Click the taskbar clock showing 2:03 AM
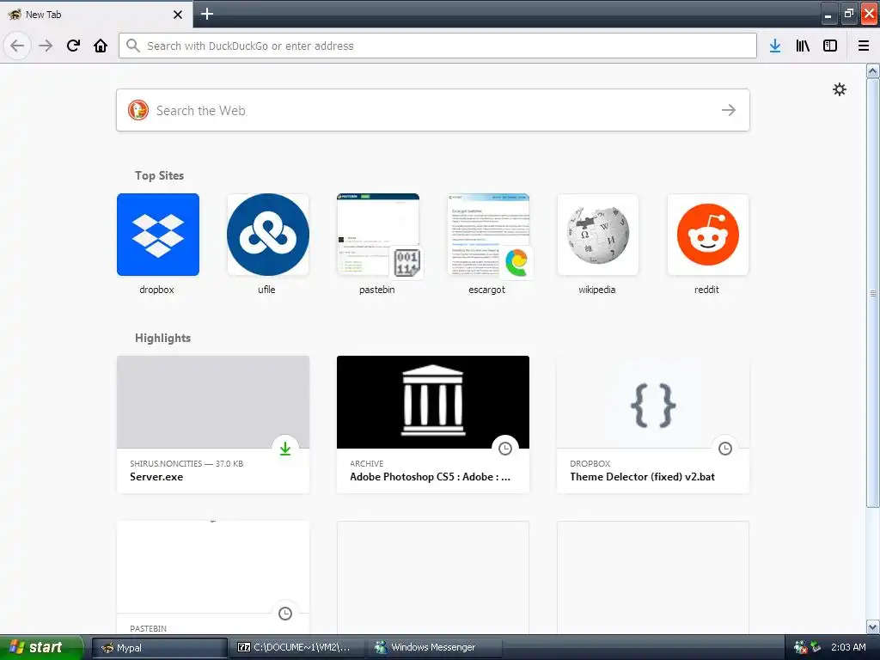880x660 pixels. pos(848,647)
